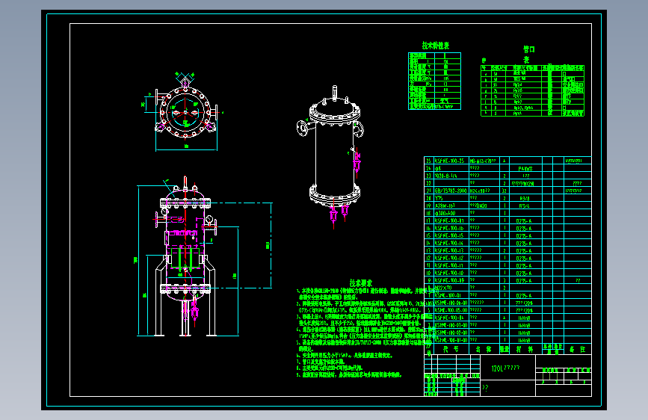Select the KSFNE-100-25 cell in row 25
Image resolution: width=648 pixels, height=420 pixels.
click(x=451, y=161)
